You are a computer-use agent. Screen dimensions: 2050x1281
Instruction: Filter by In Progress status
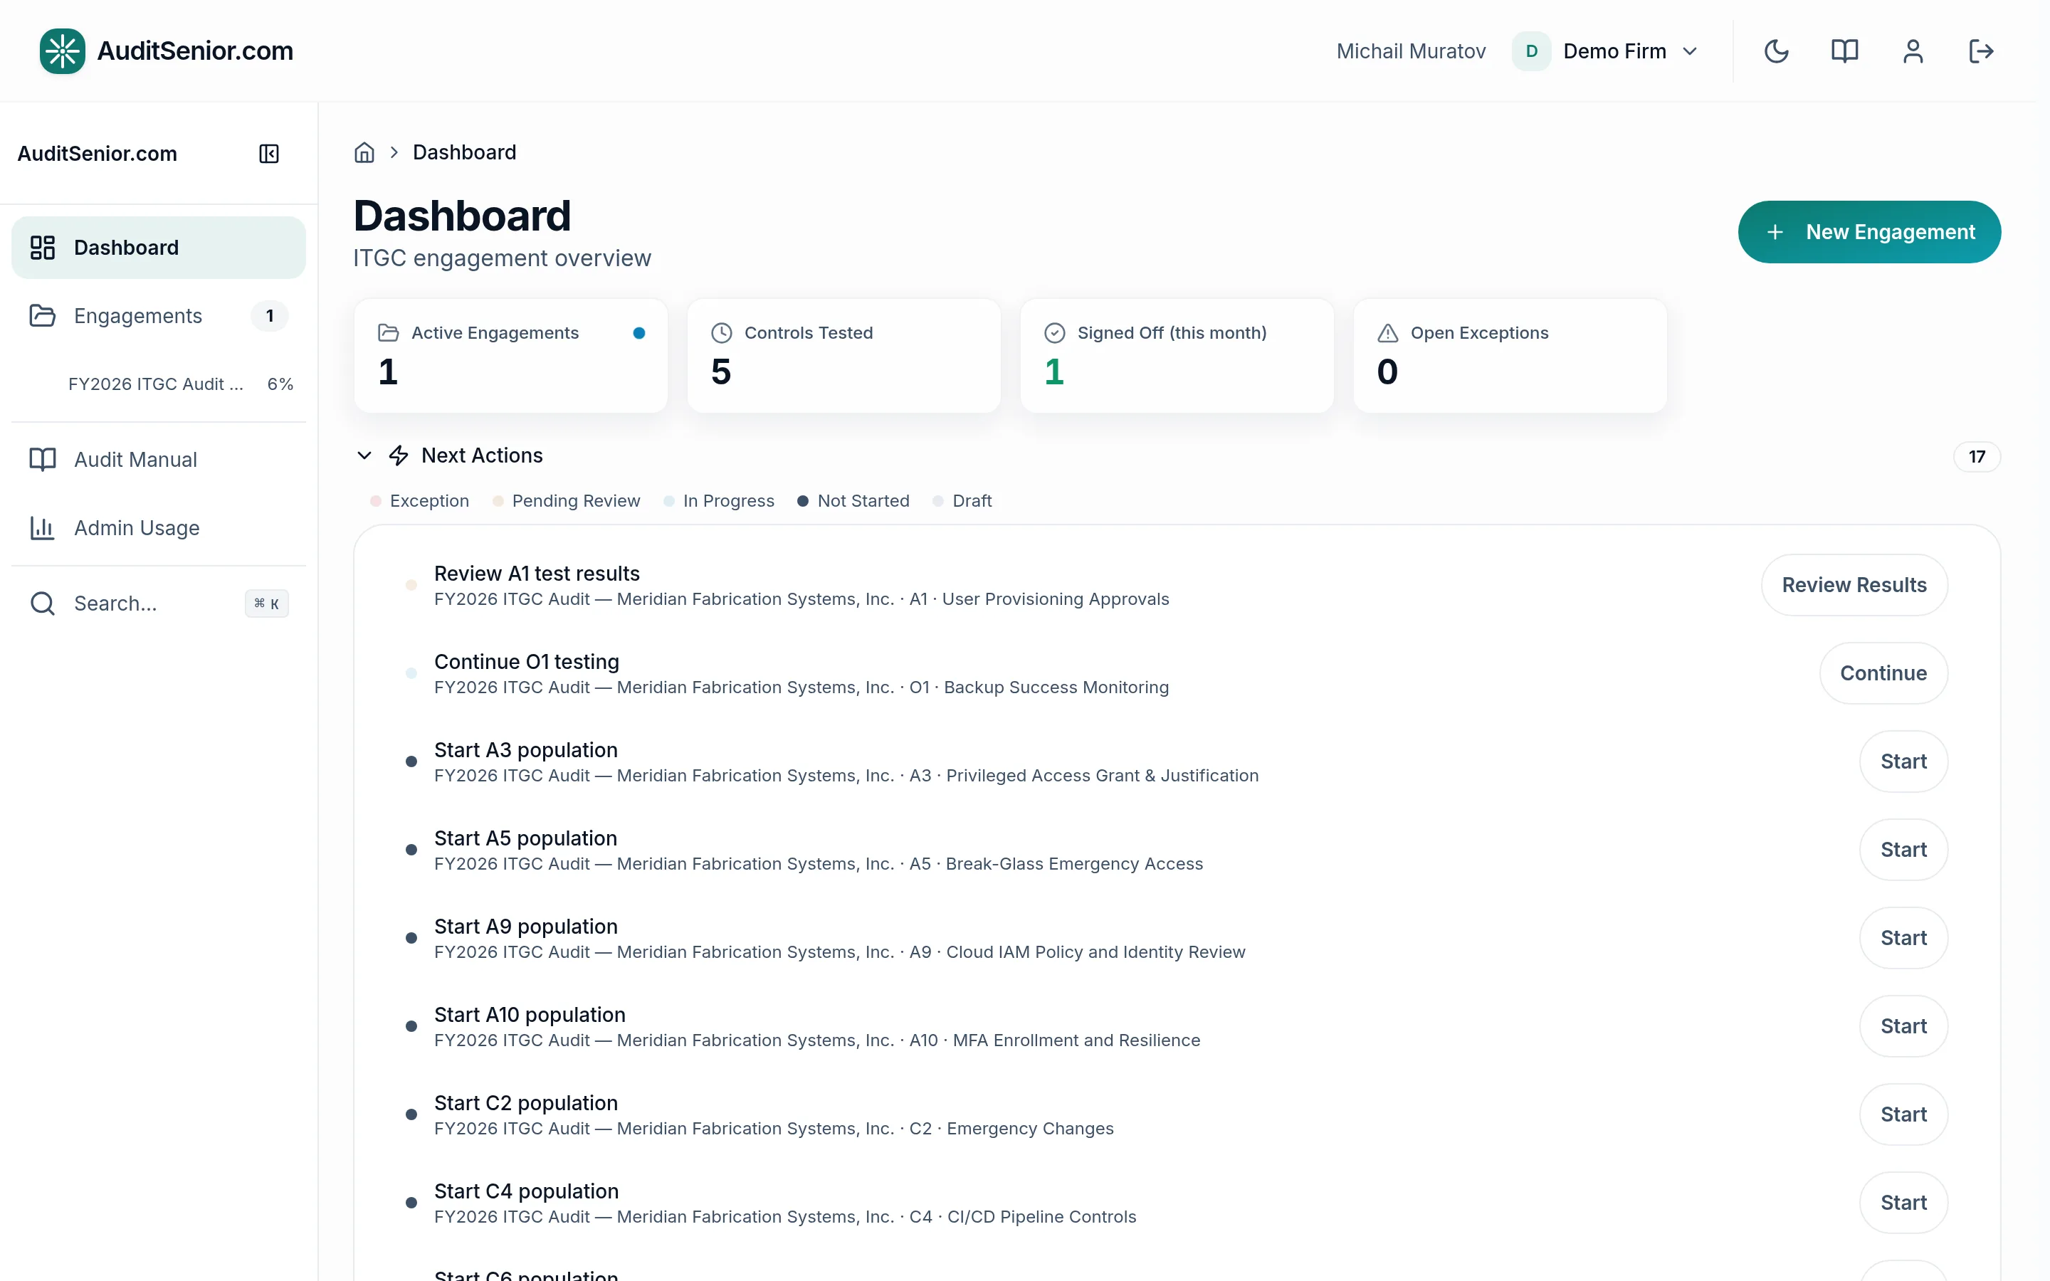719,501
